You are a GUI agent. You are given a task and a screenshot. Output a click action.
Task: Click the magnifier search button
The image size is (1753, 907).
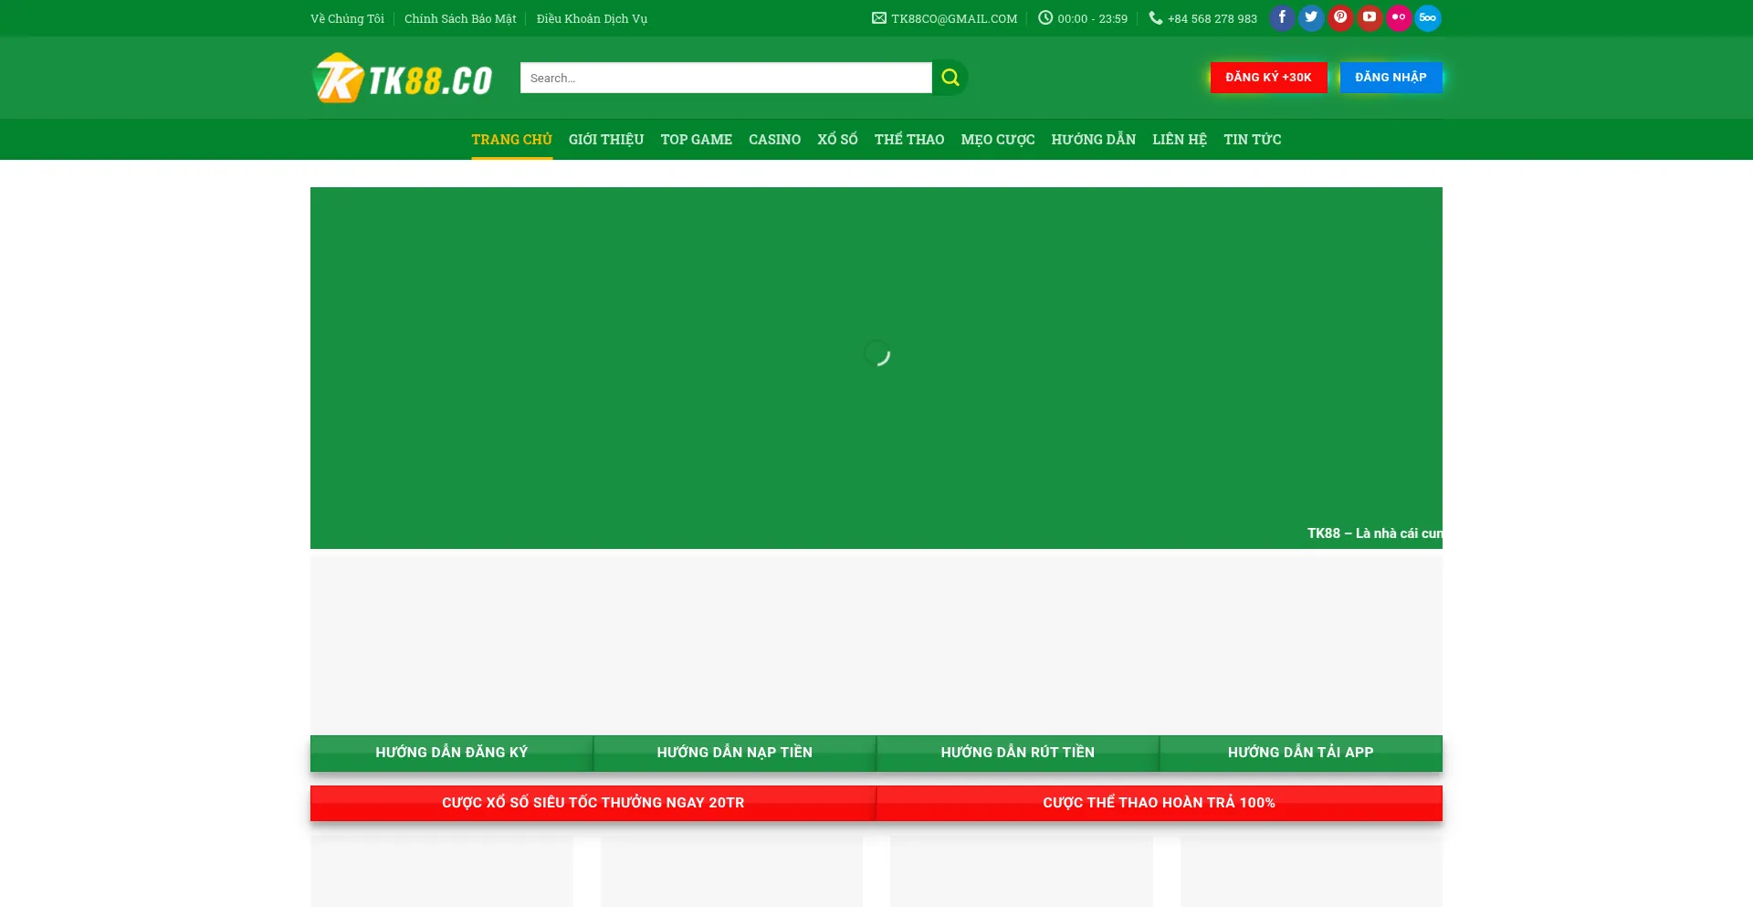click(950, 78)
